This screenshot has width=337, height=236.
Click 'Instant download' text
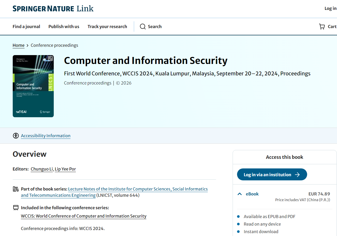tap(261, 232)
